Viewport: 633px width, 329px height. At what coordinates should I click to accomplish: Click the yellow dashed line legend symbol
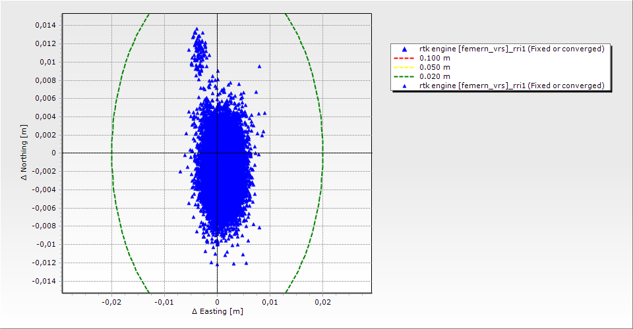tap(404, 67)
